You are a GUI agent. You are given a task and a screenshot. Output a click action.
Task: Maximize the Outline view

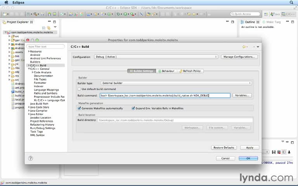[x=293, y=22]
